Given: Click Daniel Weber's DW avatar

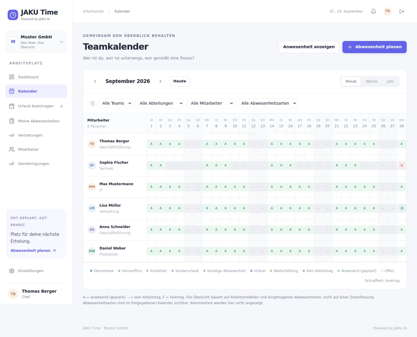Looking at the screenshot, I should point(92,251).
